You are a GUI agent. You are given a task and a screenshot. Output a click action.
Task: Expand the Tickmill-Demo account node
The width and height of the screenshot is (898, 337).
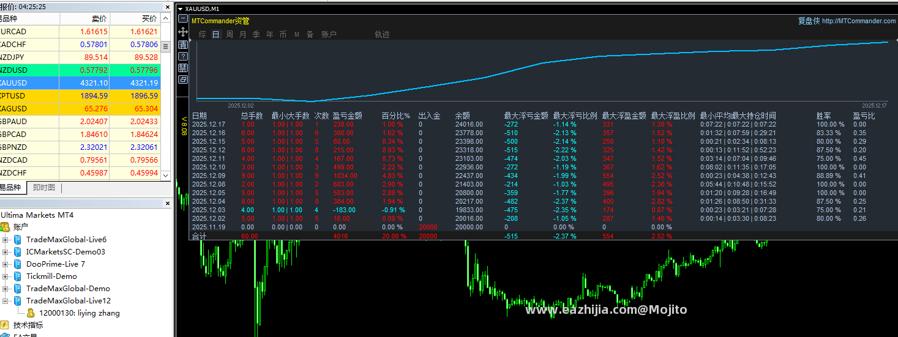[6, 276]
